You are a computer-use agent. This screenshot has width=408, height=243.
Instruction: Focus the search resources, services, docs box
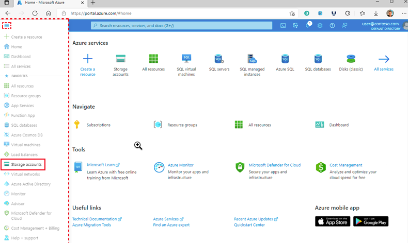coord(181,25)
